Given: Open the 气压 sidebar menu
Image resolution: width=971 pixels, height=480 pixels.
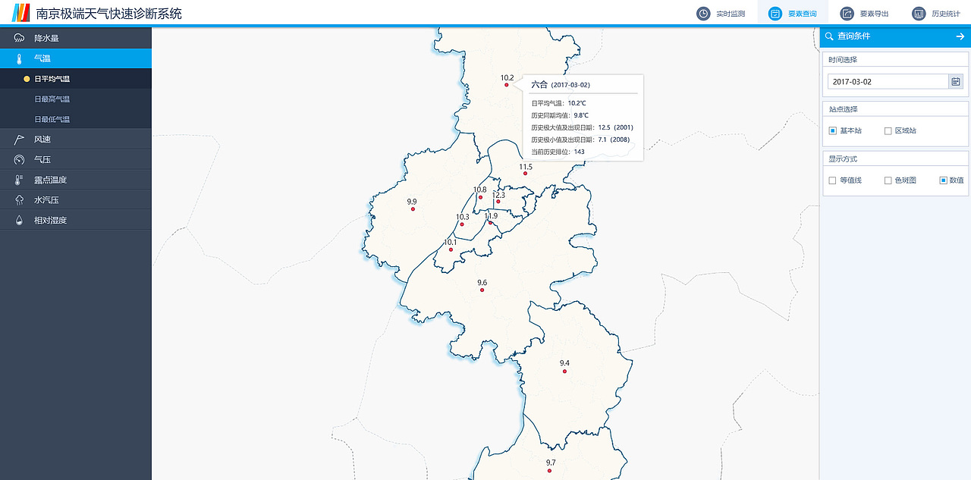Looking at the screenshot, I should pos(76,160).
